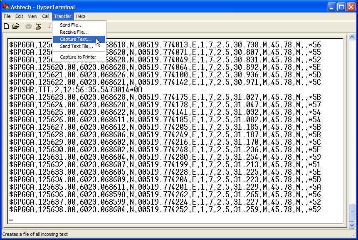The width and height of the screenshot is (358, 240).
Task: Select Receive File in the Transfer menu
Action: (x=74, y=32)
